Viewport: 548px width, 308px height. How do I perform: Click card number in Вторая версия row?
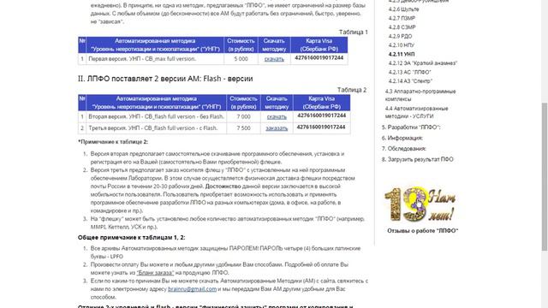point(322,115)
